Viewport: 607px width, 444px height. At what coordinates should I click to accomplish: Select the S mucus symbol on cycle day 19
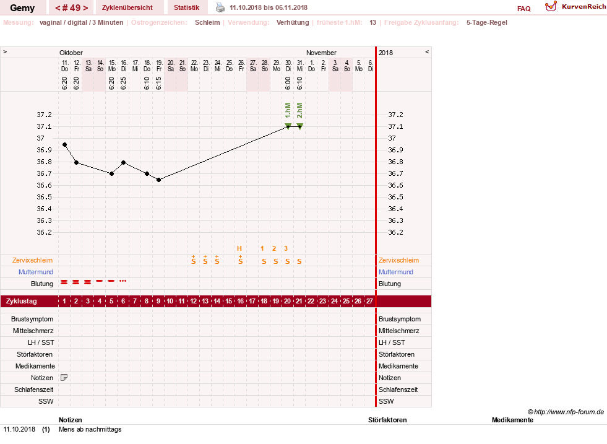[x=275, y=261]
